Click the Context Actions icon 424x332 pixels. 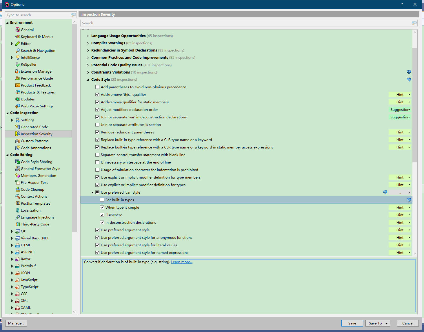tap(18, 196)
